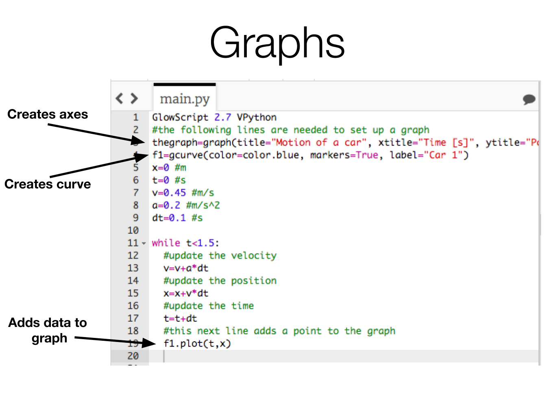The image size is (555, 416).
Task: Place cursor on f1.plot(t,x) line
Action: pyautogui.click(x=197, y=344)
